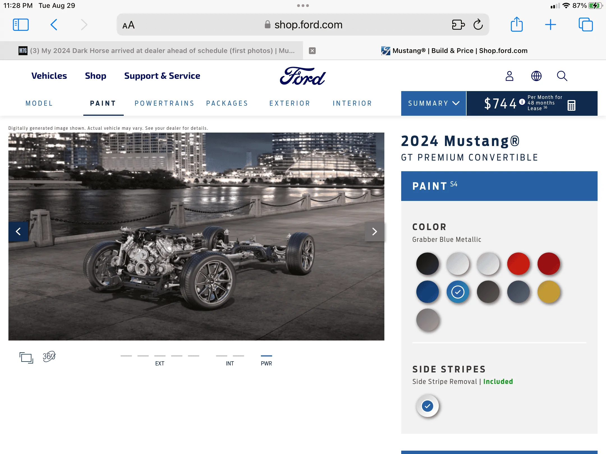Open the Vehicles menu
Image resolution: width=606 pixels, height=454 pixels.
pos(49,76)
